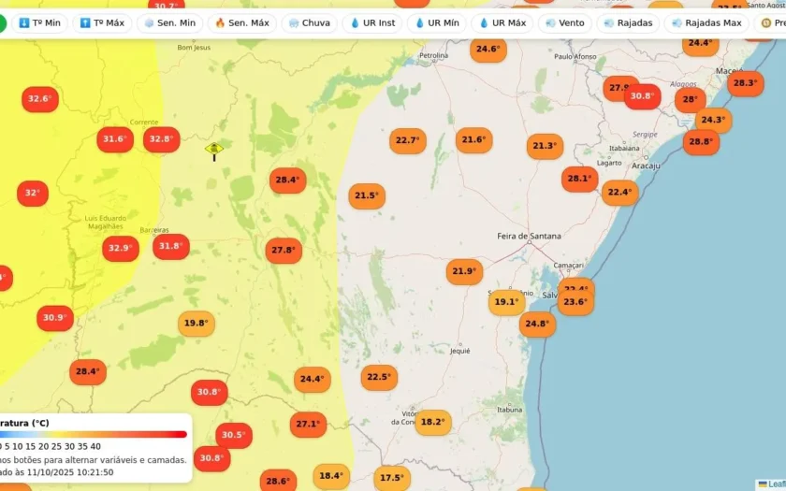Click the yellow warning sign map marker

point(214,151)
